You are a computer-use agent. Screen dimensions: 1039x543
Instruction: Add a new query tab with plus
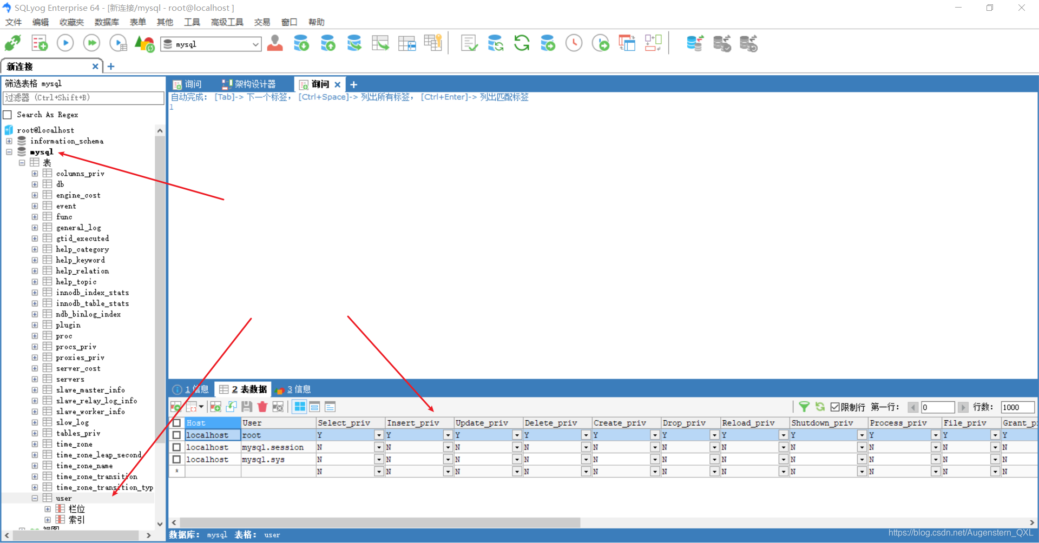pos(354,84)
